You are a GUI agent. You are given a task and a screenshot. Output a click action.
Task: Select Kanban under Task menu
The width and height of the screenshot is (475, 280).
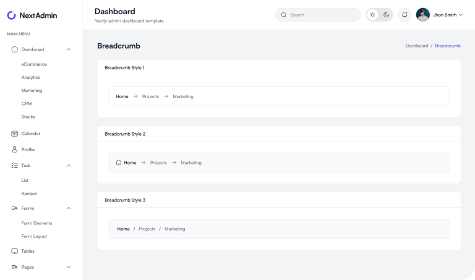coord(29,193)
